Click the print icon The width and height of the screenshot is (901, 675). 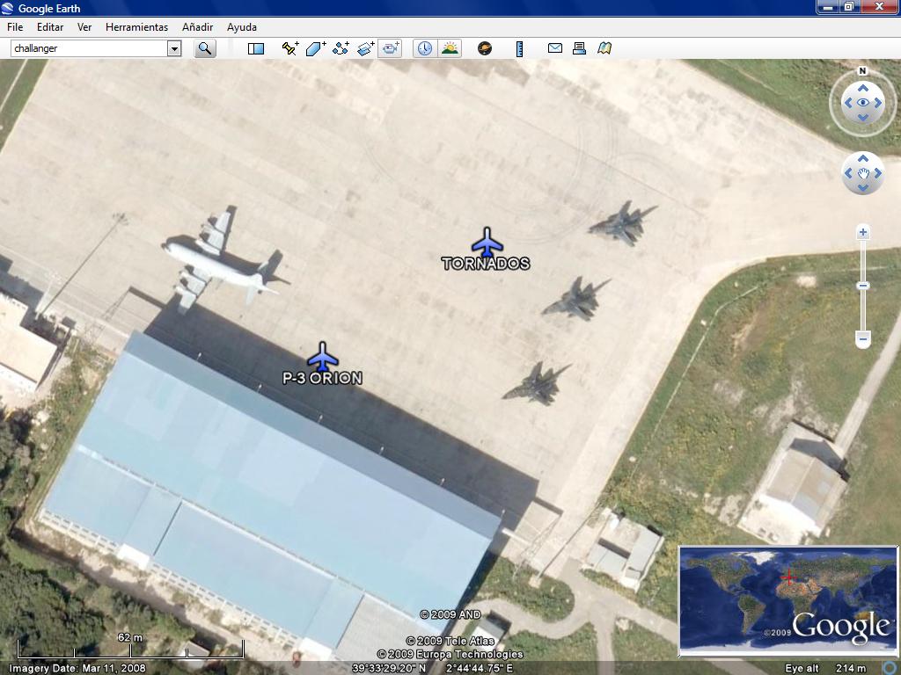(579, 48)
